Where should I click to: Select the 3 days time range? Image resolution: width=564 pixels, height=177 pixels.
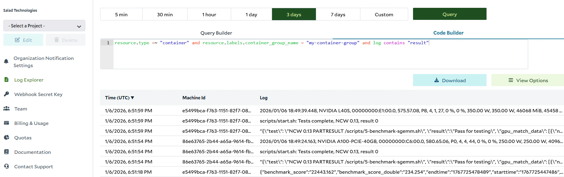click(294, 14)
